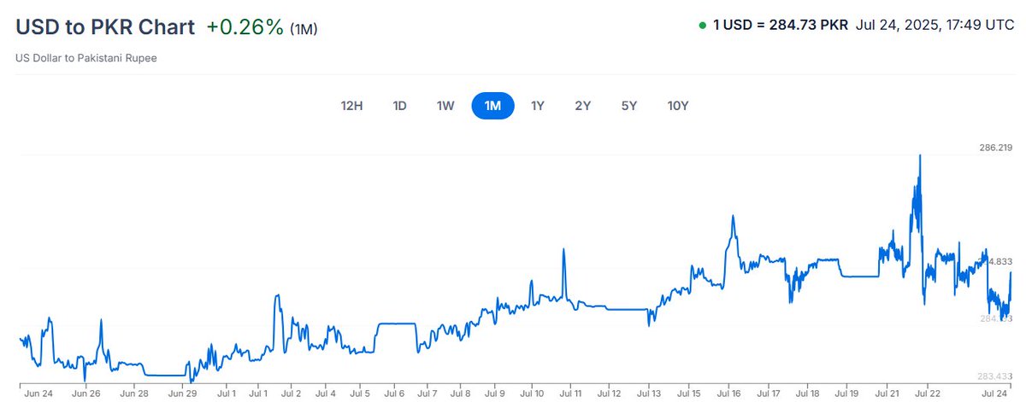Viewport: 1026px width, 402px height.
Task: Click the 'USD to PKR Chart' heading
Action: pyautogui.click(x=105, y=26)
